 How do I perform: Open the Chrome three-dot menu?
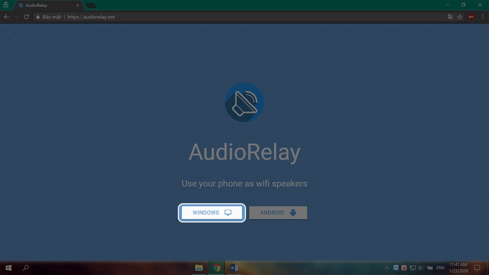(x=482, y=17)
